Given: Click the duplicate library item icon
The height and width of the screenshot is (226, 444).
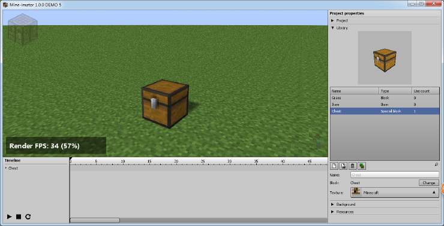Looking at the screenshot, I should pyautogui.click(x=343, y=166).
